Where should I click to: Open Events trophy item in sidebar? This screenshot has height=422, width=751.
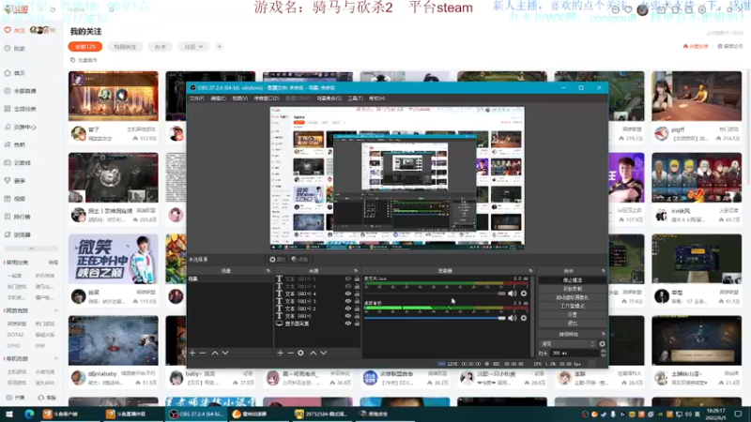coord(15,180)
